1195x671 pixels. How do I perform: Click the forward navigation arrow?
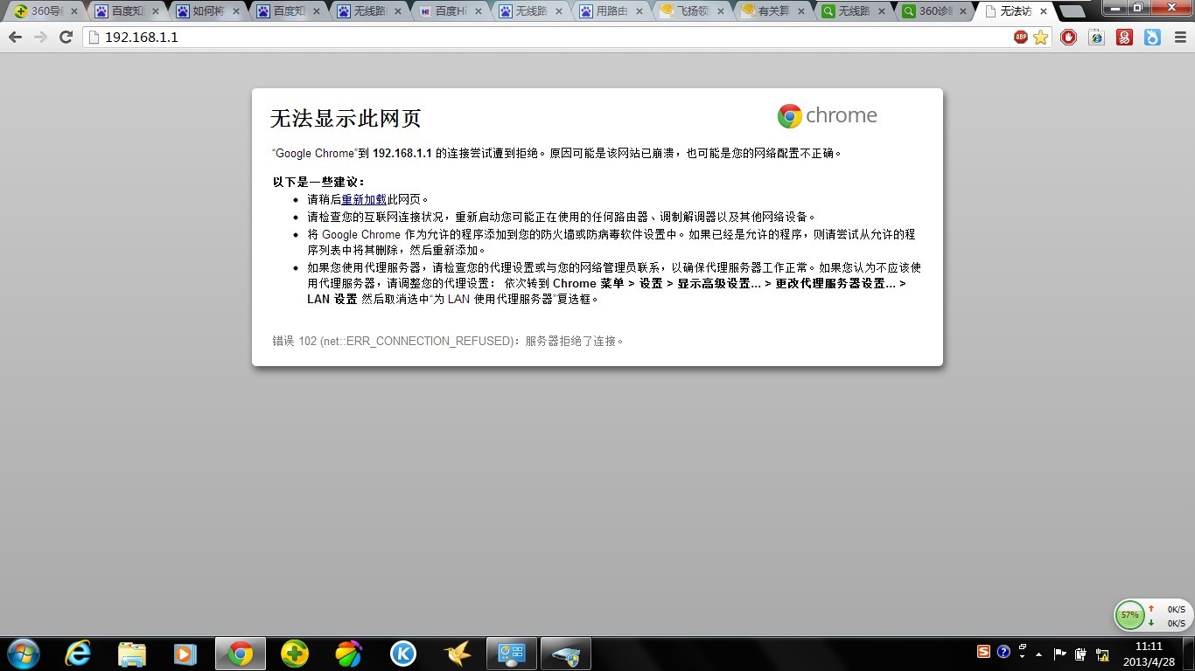(x=40, y=38)
